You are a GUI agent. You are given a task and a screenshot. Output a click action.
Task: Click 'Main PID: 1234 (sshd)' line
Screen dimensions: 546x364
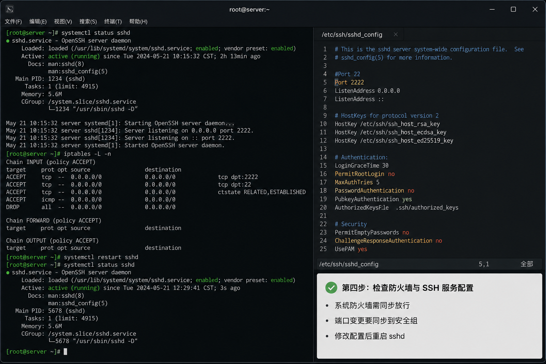50,79
